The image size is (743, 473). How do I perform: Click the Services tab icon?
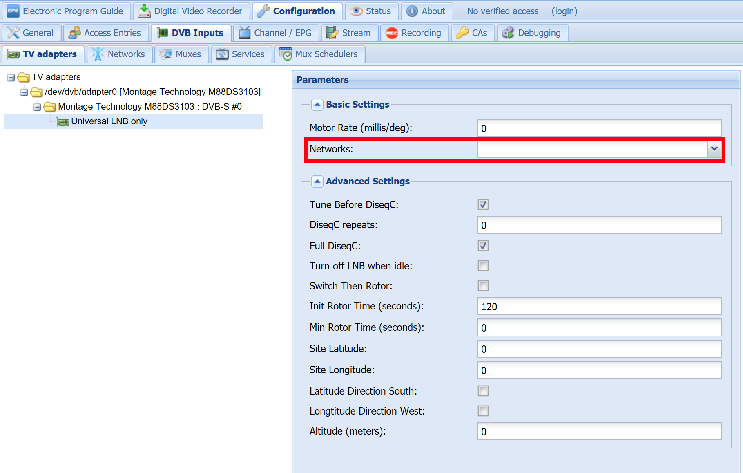[222, 54]
